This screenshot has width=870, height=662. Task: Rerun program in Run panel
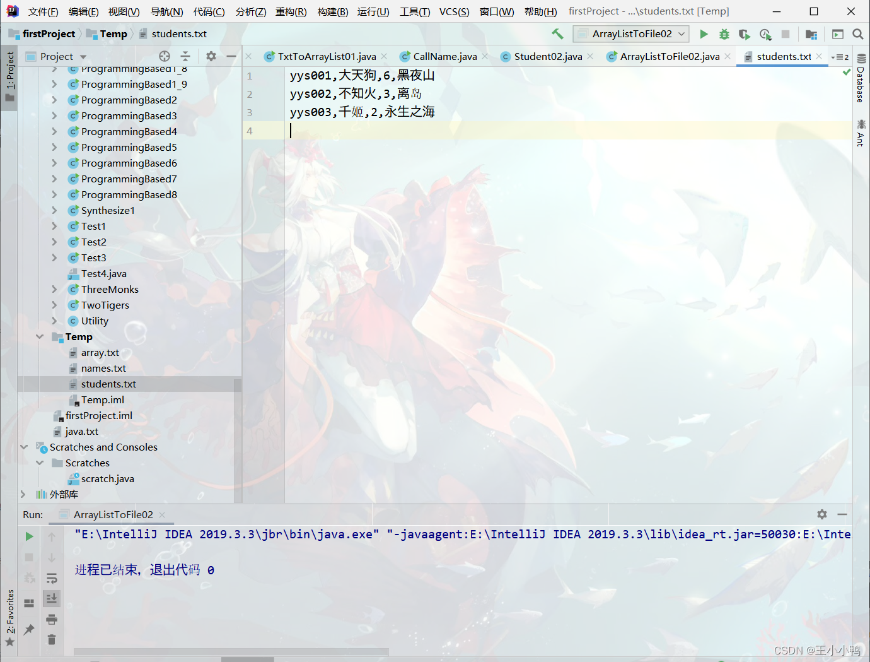[29, 536]
